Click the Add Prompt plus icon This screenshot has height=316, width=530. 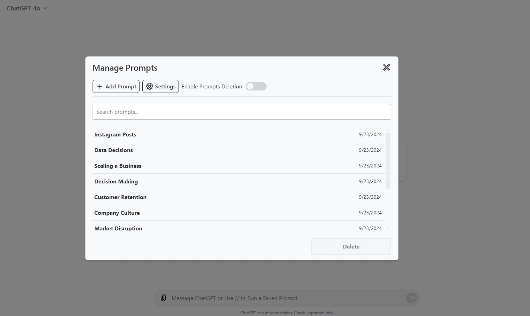(x=100, y=86)
